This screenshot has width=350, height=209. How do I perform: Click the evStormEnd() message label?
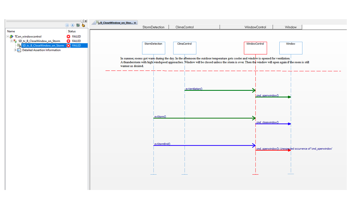pos(162,144)
